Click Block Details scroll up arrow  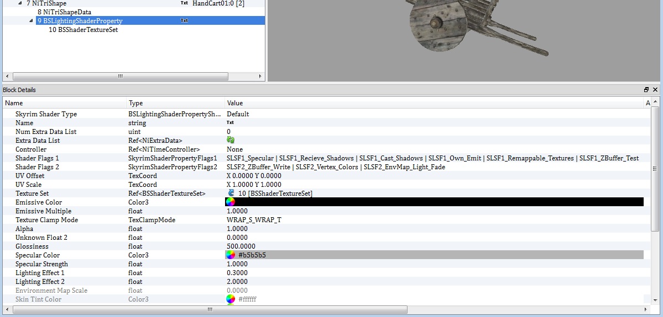(655, 101)
